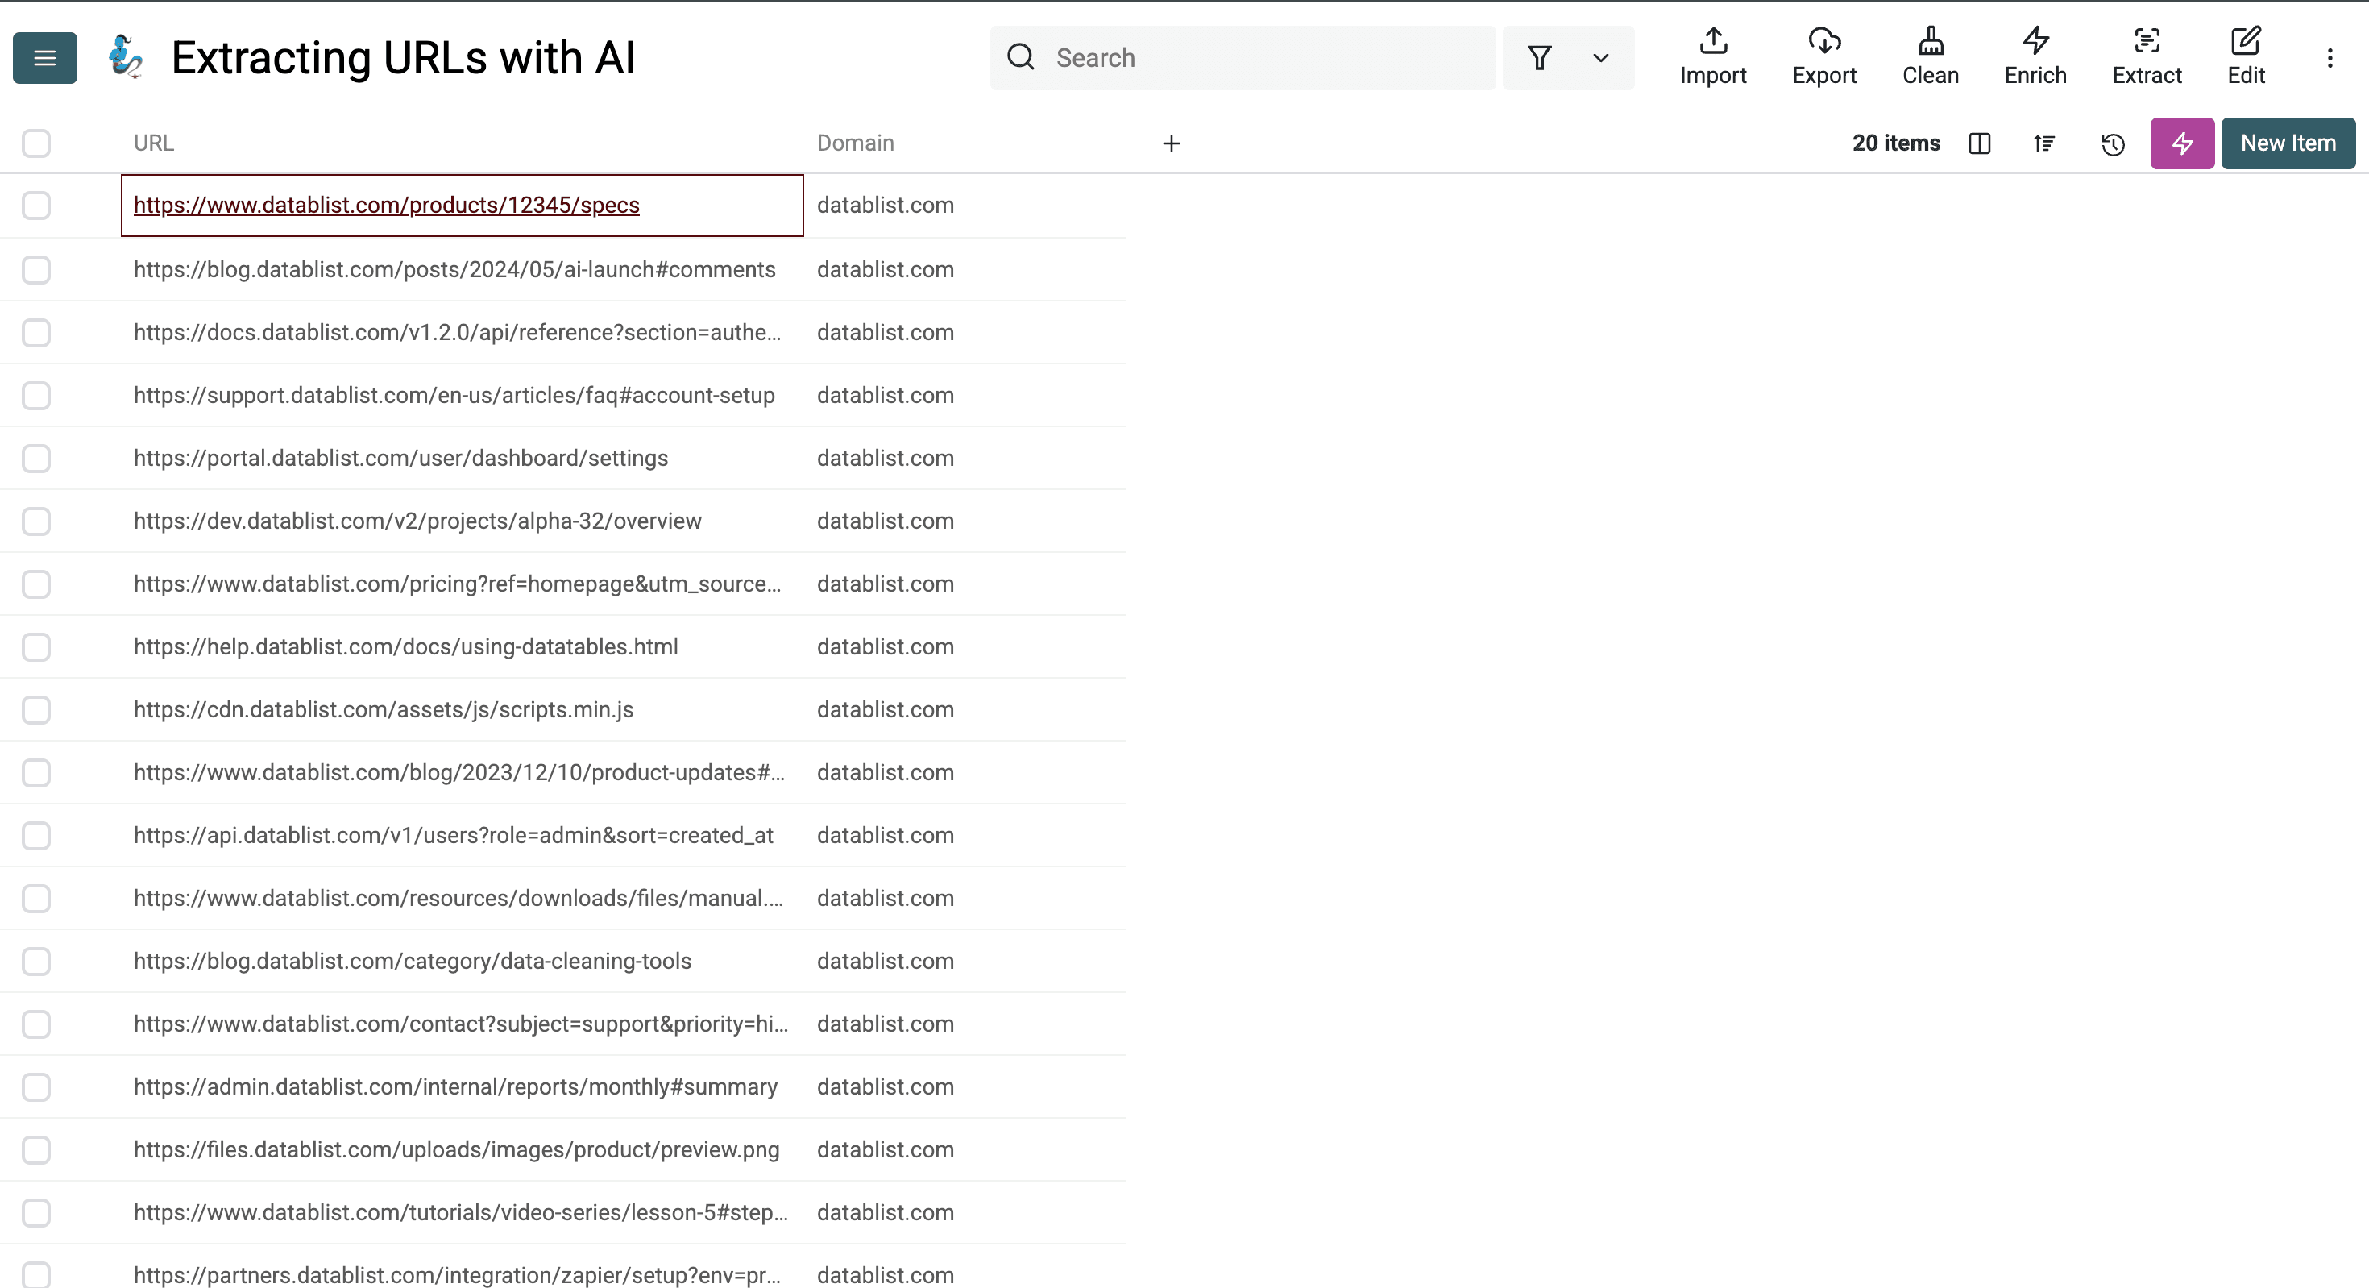Open the sorting options
The height and width of the screenshot is (1288, 2369).
click(x=2043, y=143)
